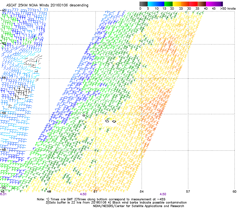The width and height of the screenshot is (237, 208).
Task: Click the "10" legend scale label
Action: point(157,8)
